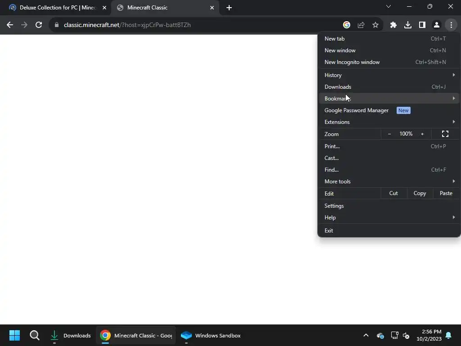Show hidden system tray icons

click(x=366, y=335)
